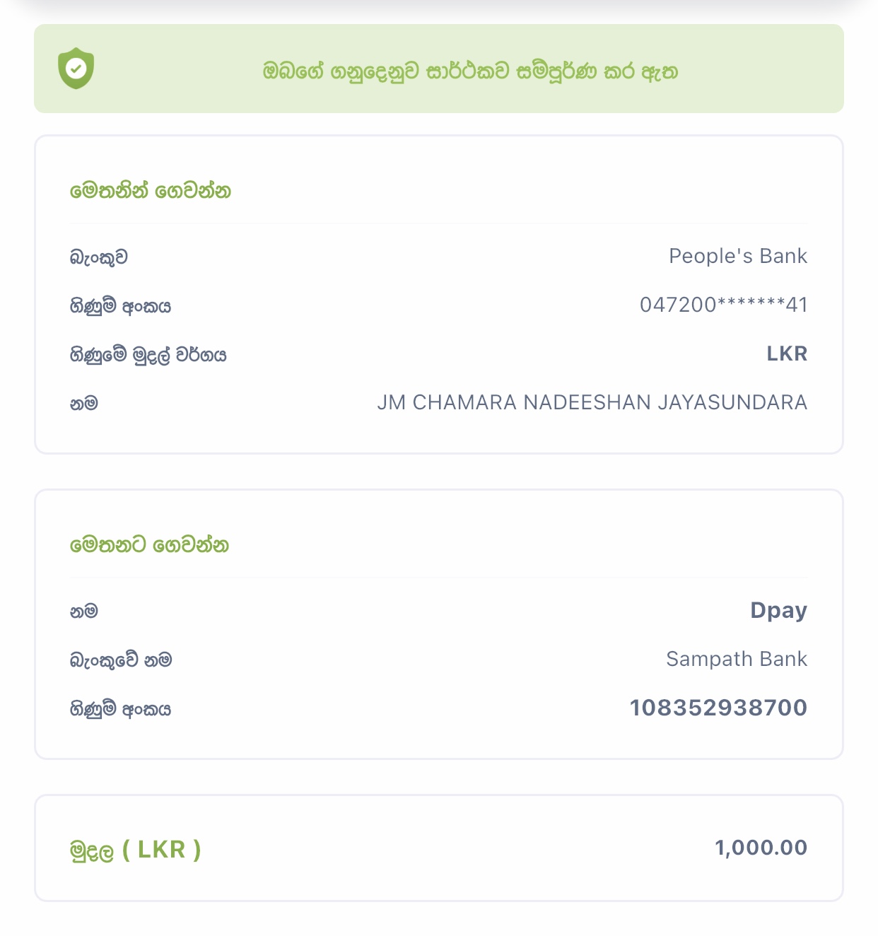Click the 'බැංකුව' label in payer section

(x=98, y=257)
